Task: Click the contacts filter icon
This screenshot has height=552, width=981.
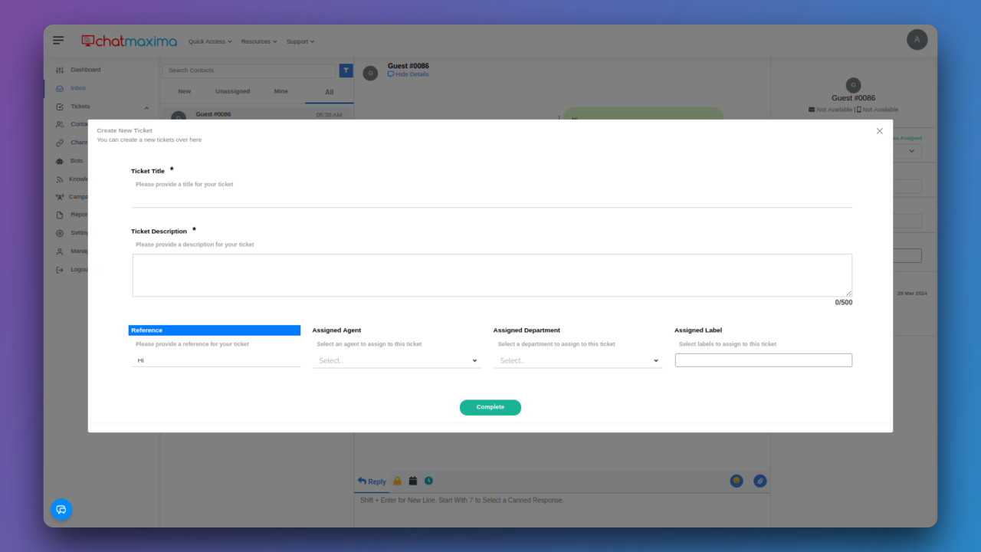Action: (x=346, y=71)
